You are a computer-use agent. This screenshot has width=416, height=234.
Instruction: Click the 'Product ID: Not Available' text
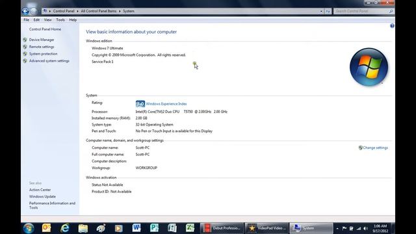click(111, 192)
